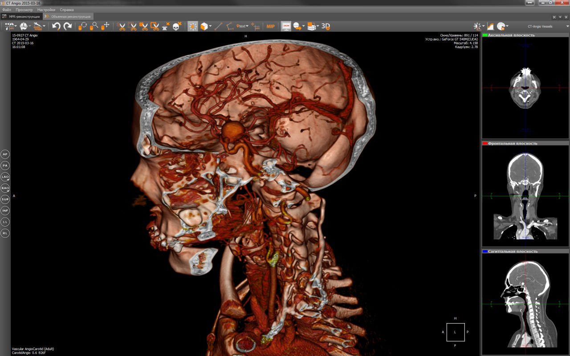Expand the color palette dropdown arrow
This screenshot has width=570, height=356.
[x=508, y=26]
